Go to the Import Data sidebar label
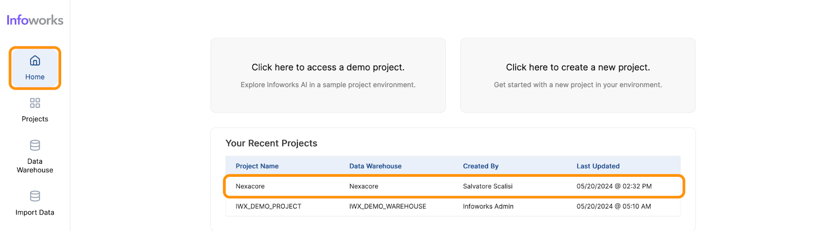The image size is (836, 231). 35,212
